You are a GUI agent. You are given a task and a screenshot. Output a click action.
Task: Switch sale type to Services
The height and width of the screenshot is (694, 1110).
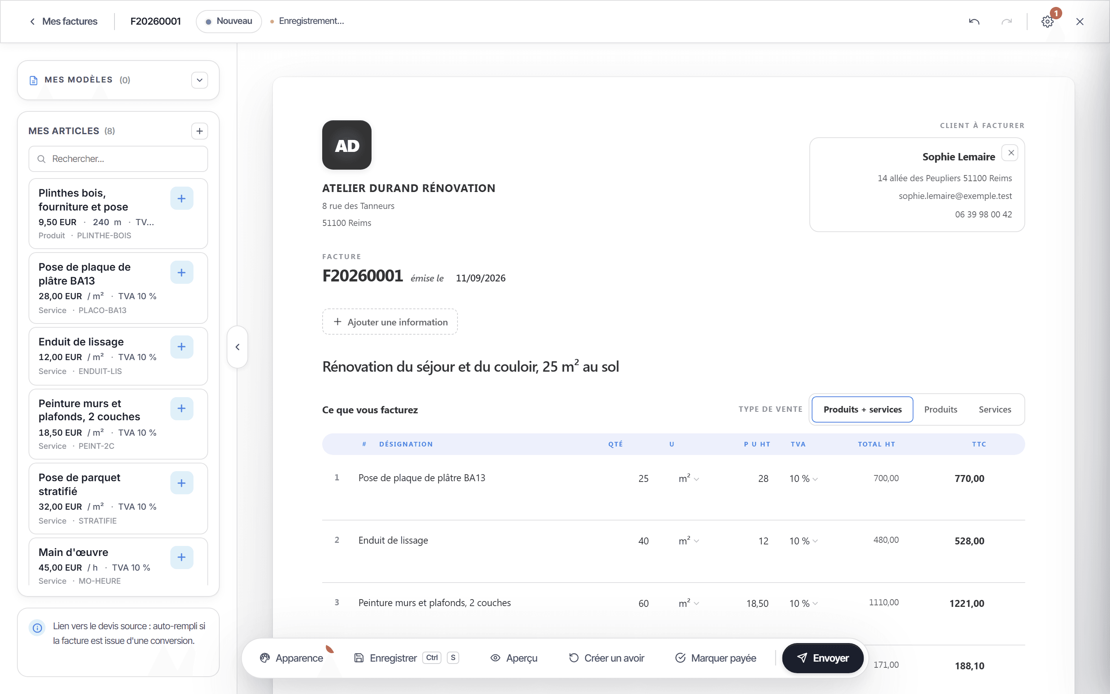coord(995,409)
